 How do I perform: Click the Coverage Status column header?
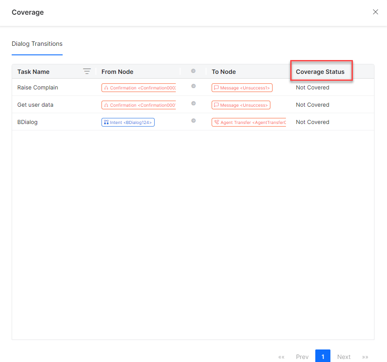(x=320, y=72)
